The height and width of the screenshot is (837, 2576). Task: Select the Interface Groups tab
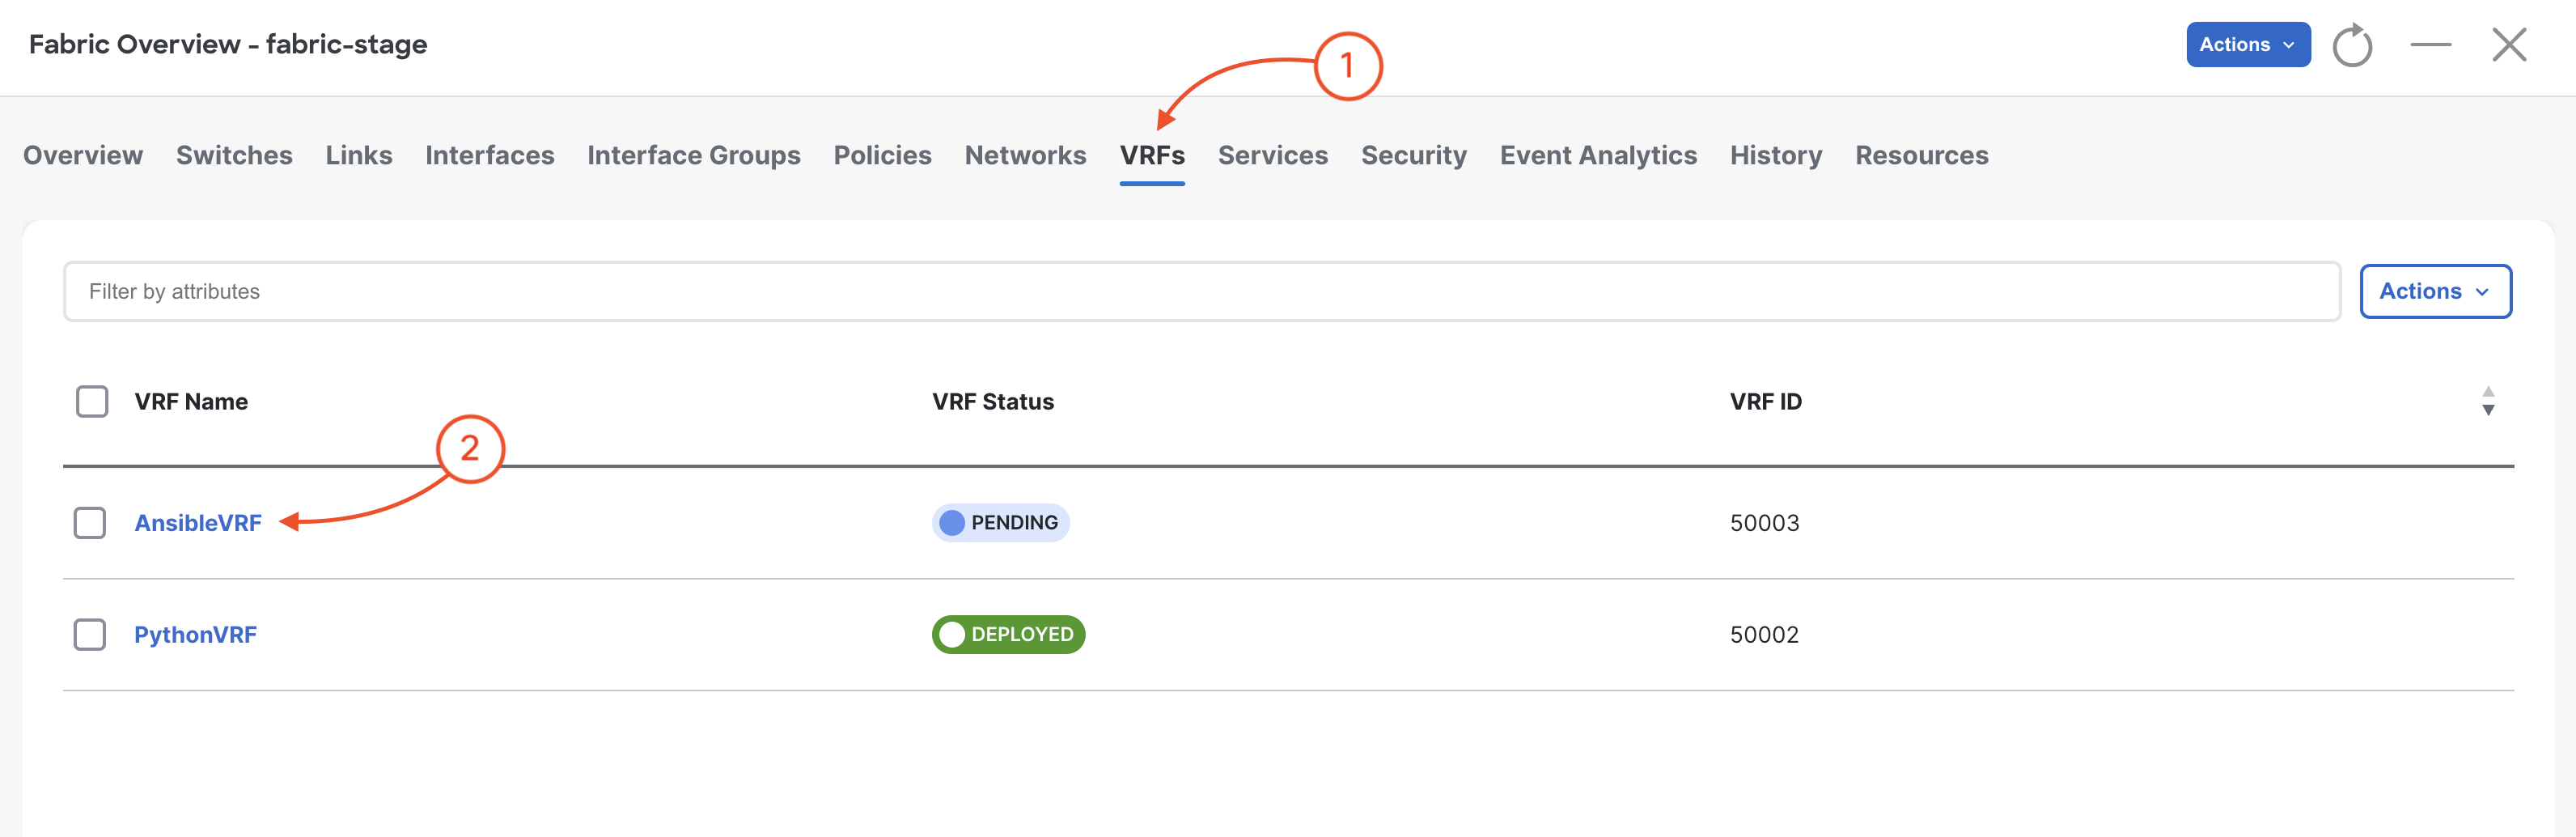693,155
